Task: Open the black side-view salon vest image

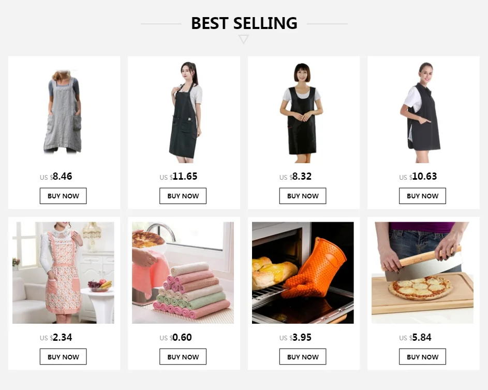Action: (x=422, y=112)
